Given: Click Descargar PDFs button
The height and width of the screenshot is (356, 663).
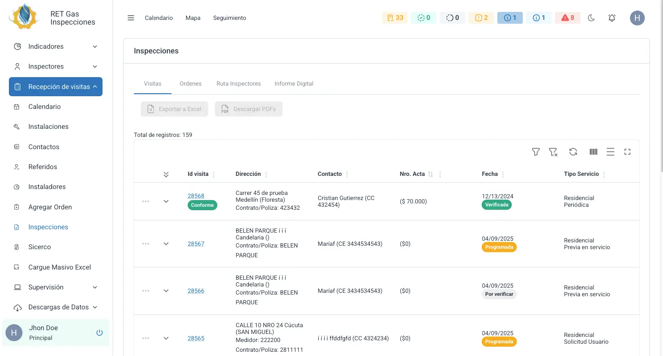Looking at the screenshot, I should 249,109.
